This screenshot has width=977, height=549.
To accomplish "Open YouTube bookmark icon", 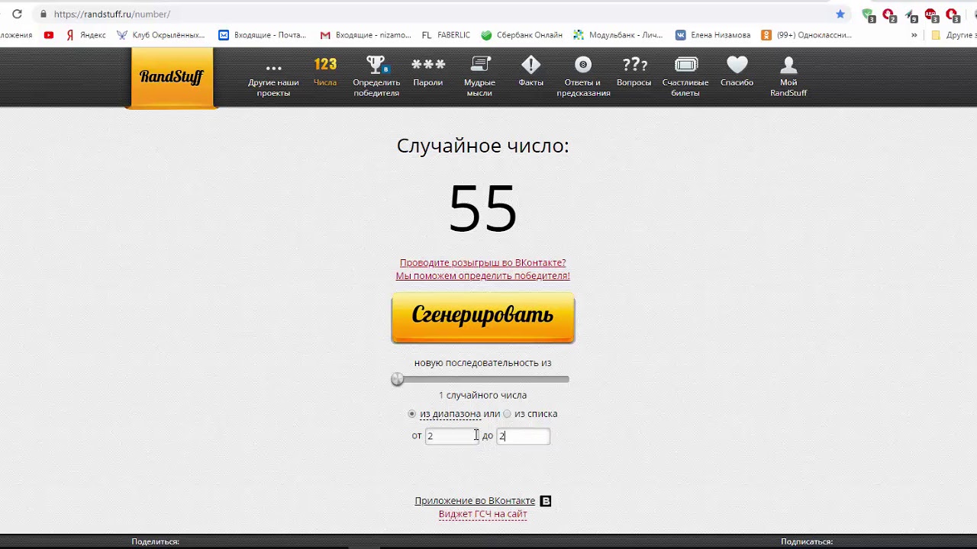I will [x=49, y=35].
